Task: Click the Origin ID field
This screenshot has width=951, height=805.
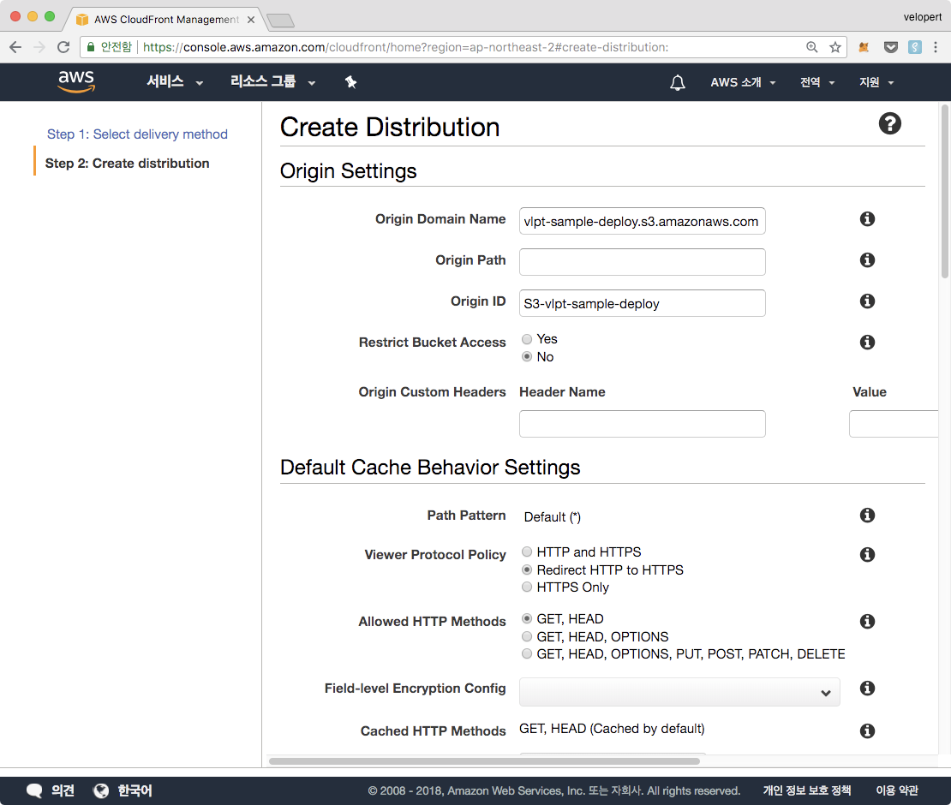Action: (643, 303)
